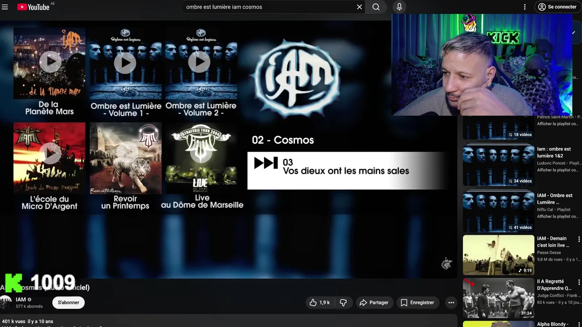Screen dimensions: 582x327
Task: Save the video with Enregistrer
Action: tap(417, 302)
